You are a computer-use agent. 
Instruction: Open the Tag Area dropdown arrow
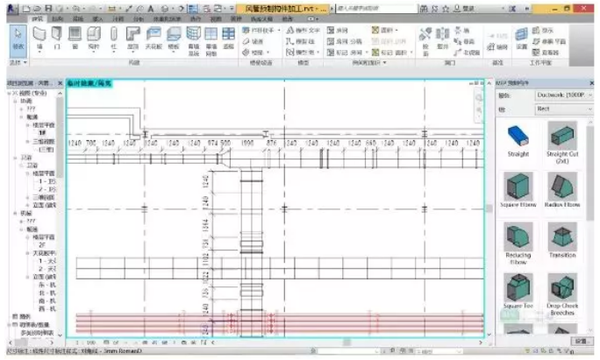coord(411,53)
